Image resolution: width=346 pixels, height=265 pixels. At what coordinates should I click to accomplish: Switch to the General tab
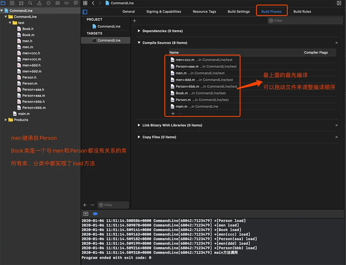pos(129,12)
